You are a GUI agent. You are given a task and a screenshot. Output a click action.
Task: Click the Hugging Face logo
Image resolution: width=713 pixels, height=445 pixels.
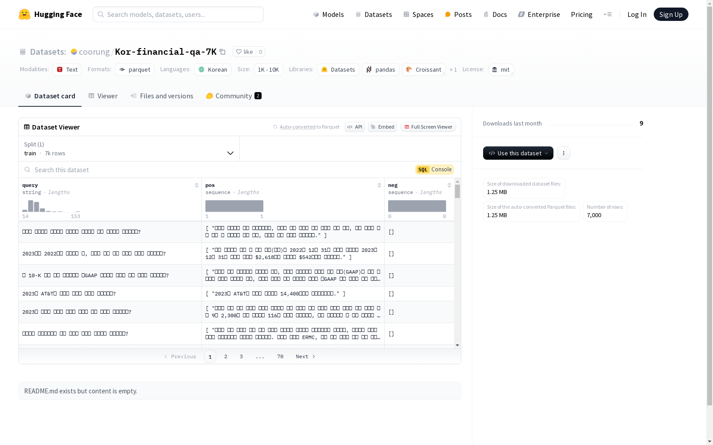[50, 14]
